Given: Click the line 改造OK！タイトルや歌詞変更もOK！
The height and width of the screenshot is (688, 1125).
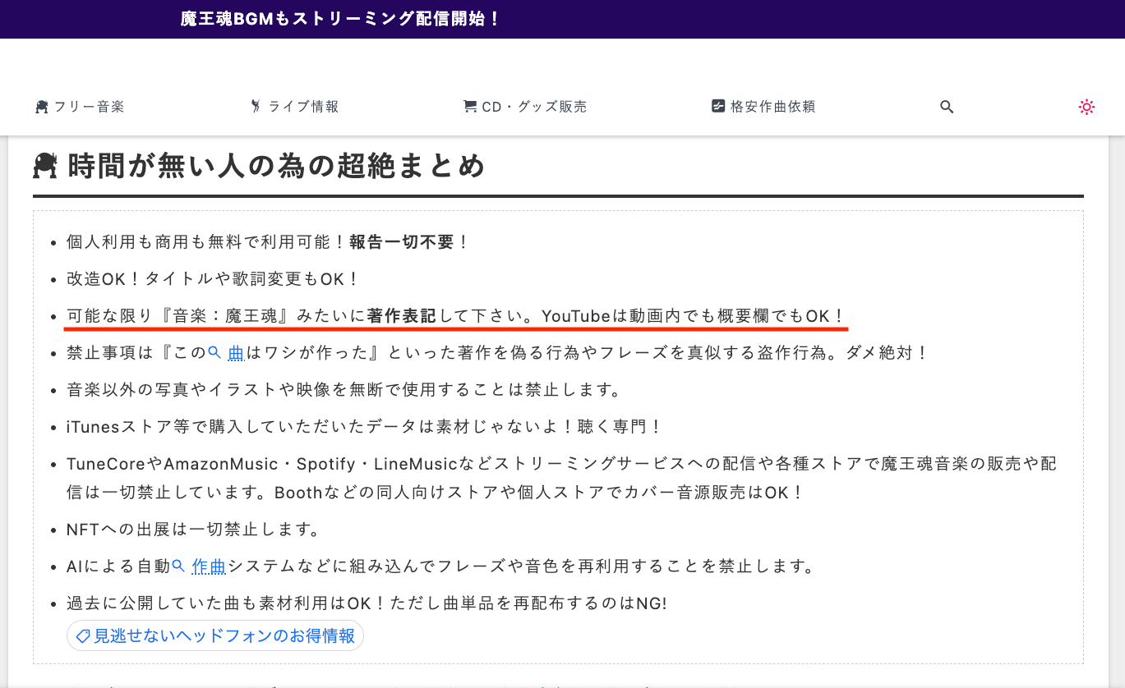Looking at the screenshot, I should pos(214,279).
